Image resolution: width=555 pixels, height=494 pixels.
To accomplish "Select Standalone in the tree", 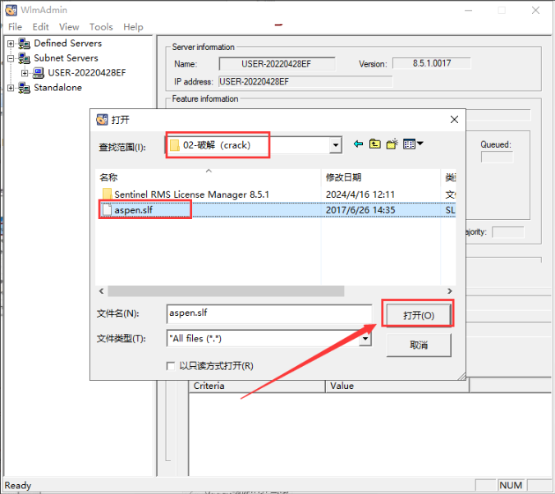I will pos(57,88).
